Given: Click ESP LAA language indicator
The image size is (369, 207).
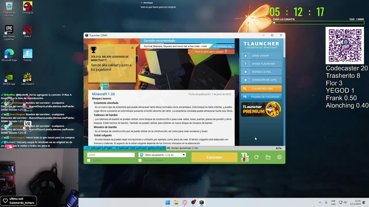Looking at the screenshot, I should click(x=333, y=202).
